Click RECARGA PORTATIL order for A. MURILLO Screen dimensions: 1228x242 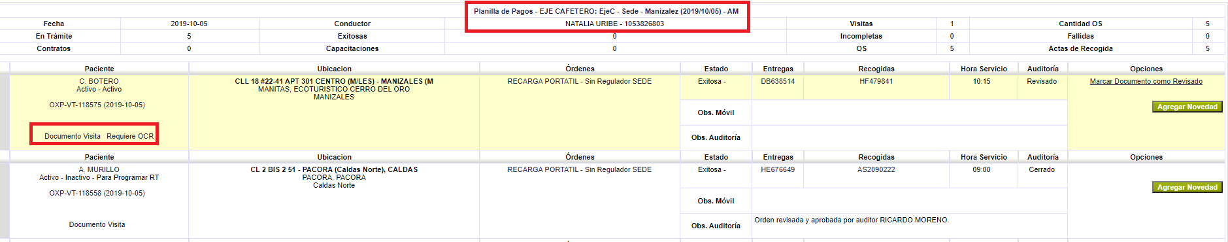pyautogui.click(x=580, y=169)
